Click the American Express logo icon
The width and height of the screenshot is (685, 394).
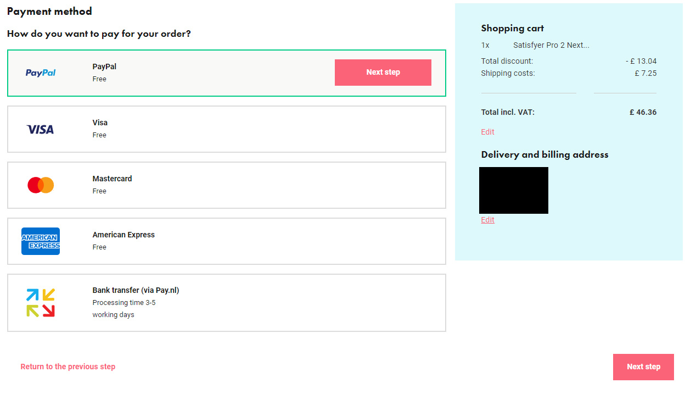click(41, 241)
